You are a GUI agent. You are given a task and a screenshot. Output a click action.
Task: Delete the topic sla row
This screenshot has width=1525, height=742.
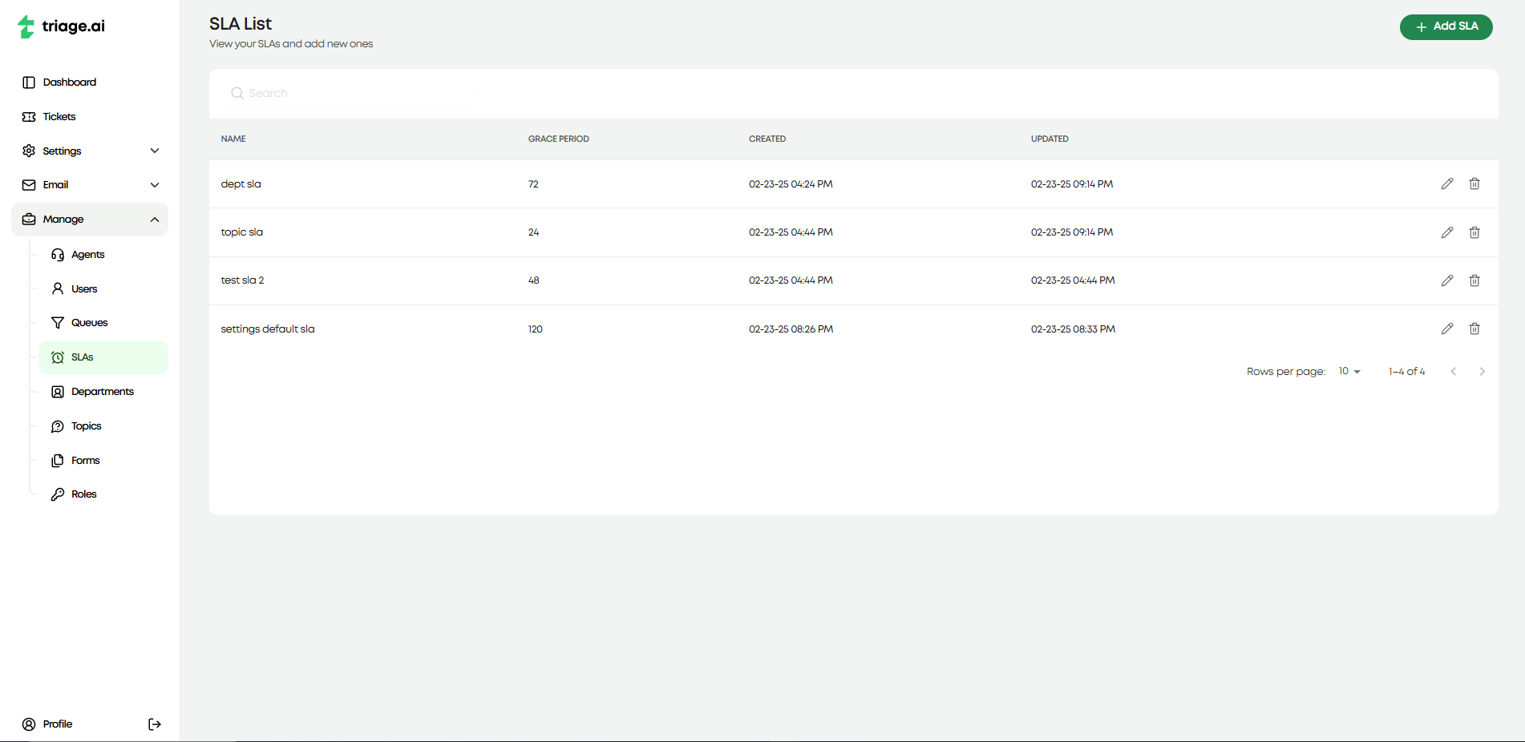pyautogui.click(x=1474, y=232)
